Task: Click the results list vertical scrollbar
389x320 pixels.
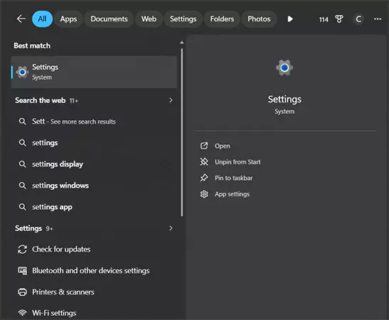Action: (x=182, y=132)
